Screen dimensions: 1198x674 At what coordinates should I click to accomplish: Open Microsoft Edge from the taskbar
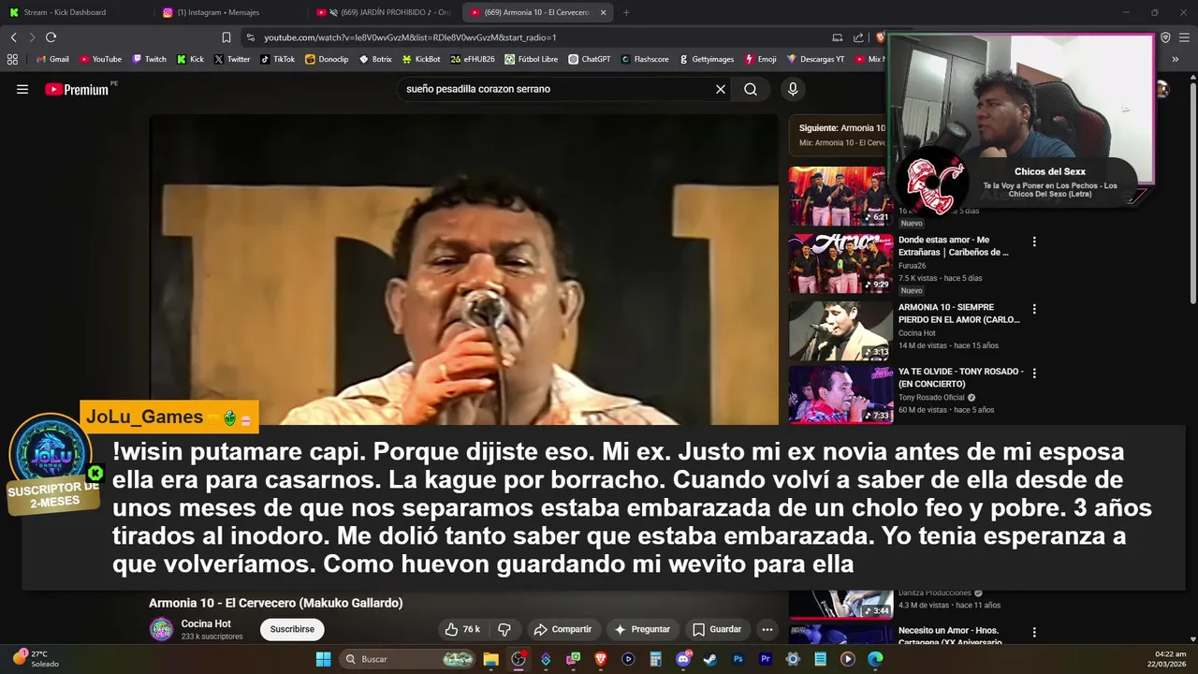coord(875,659)
